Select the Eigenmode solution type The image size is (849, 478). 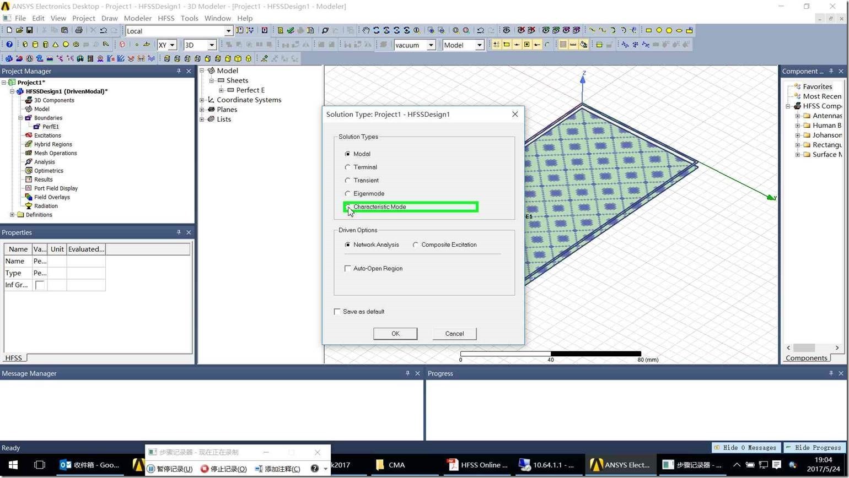[364, 193]
